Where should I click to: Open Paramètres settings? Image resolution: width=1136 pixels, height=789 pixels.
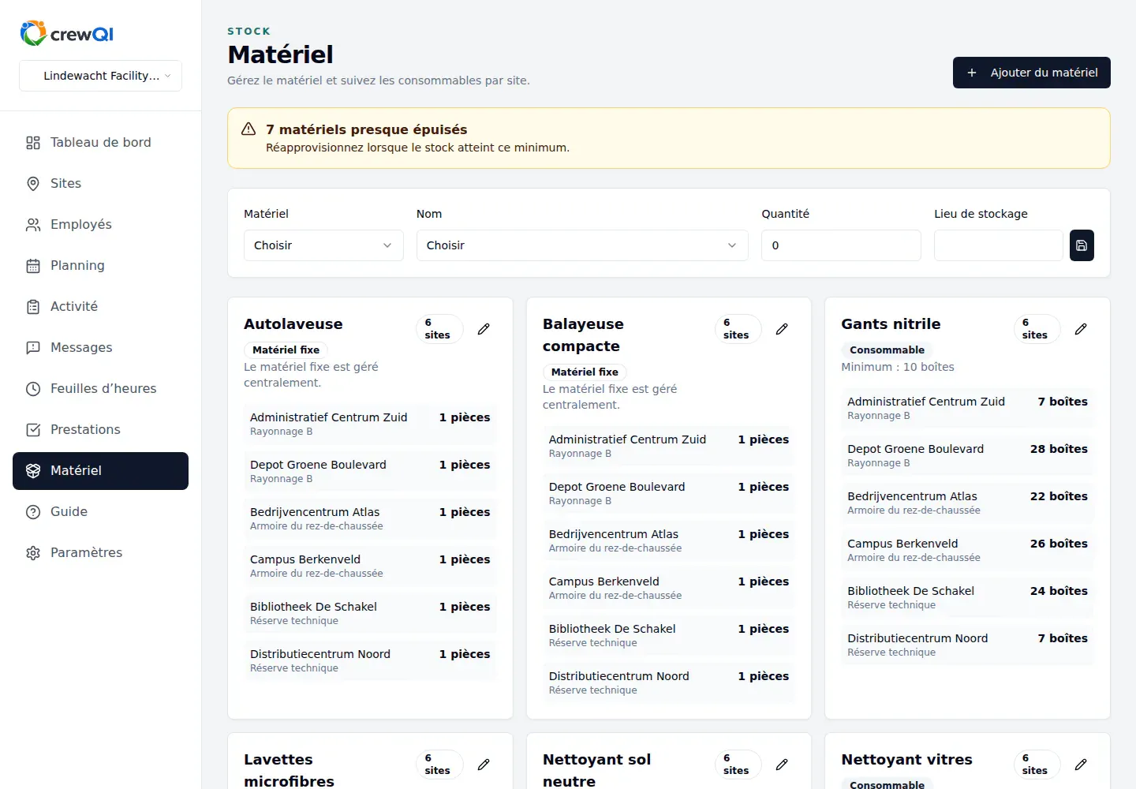coord(100,553)
